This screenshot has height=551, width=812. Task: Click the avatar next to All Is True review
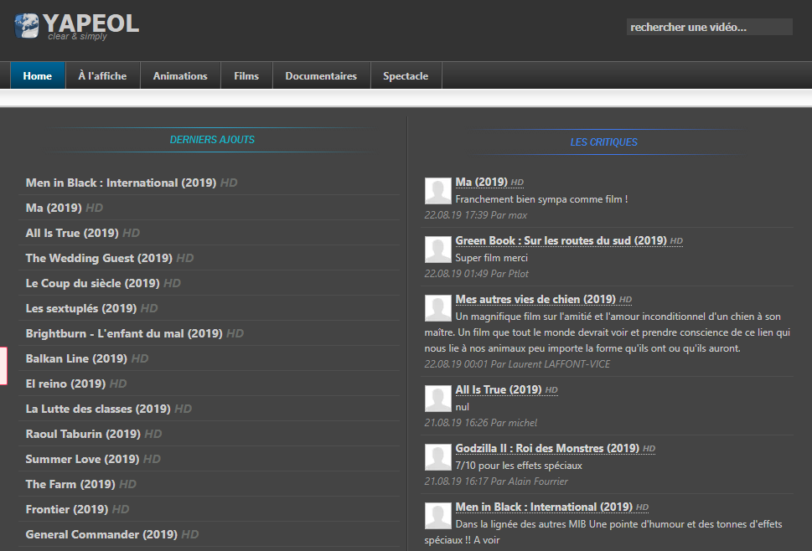(438, 399)
